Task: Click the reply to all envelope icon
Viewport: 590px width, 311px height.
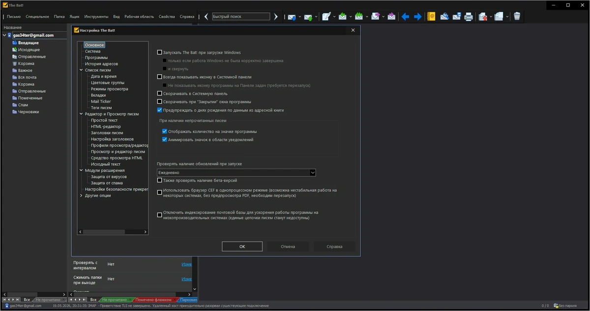Action: click(359, 17)
